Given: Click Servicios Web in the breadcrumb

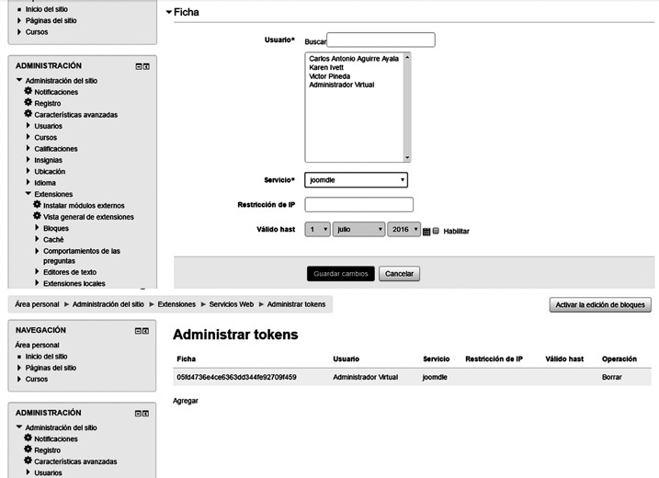Looking at the screenshot, I should point(231,304).
